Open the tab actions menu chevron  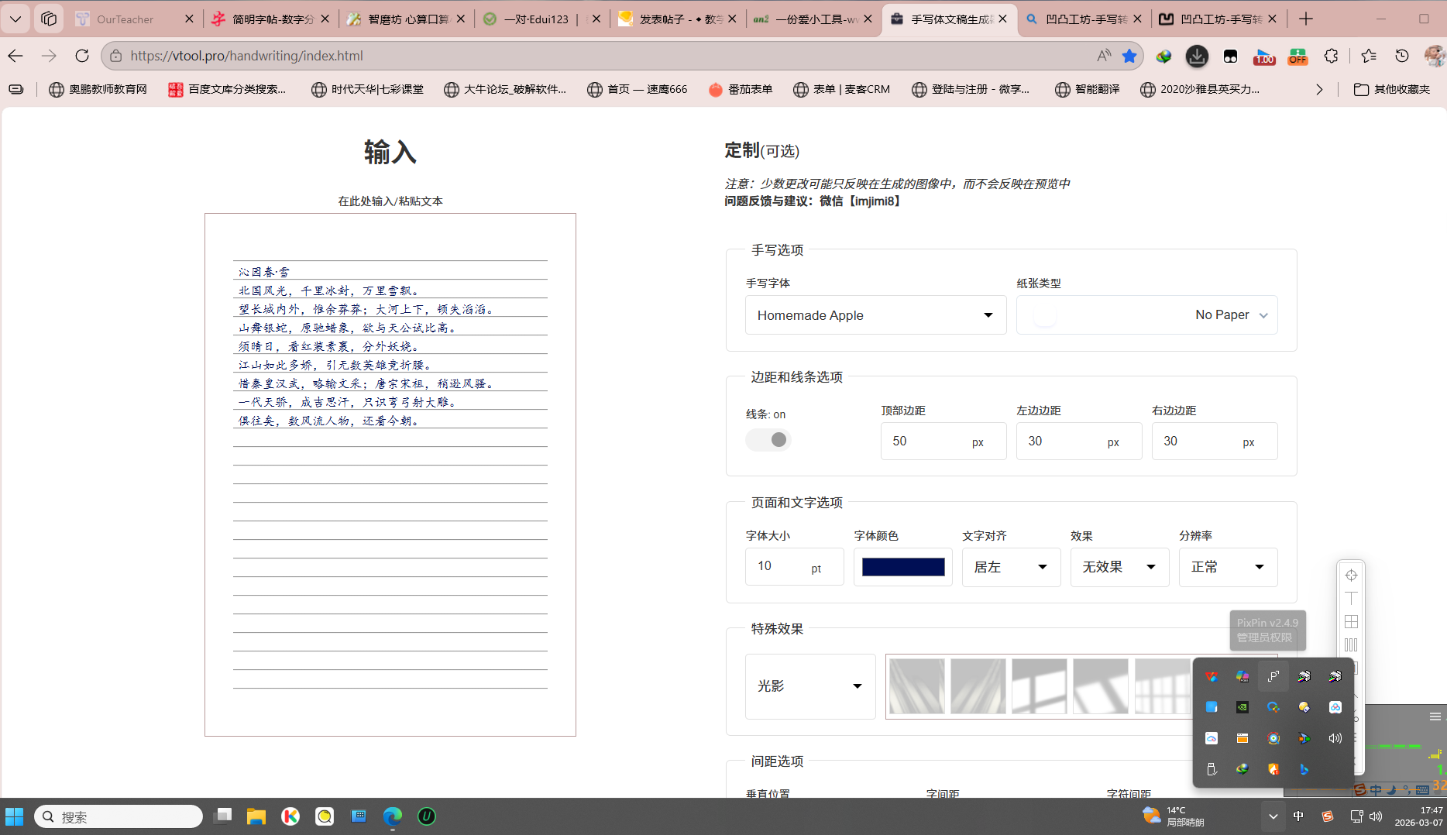(x=15, y=19)
